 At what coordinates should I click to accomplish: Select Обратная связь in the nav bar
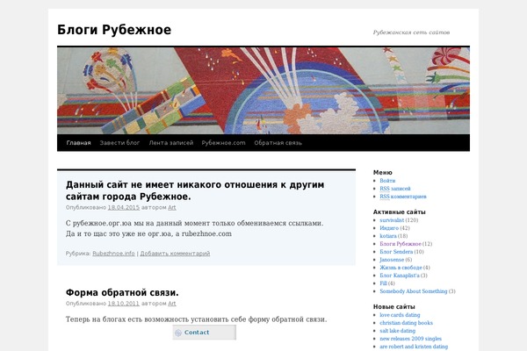click(x=278, y=143)
